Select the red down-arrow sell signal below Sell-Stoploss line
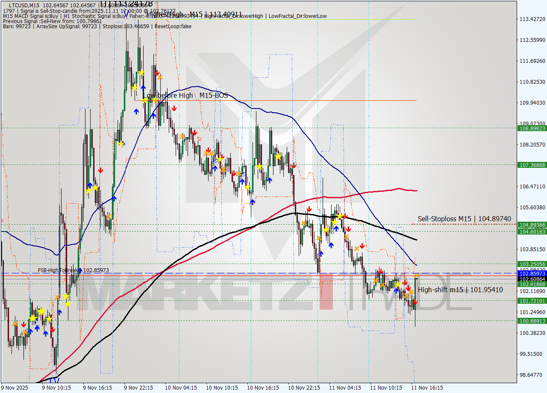This screenshot has height=393, width=547. (349, 229)
